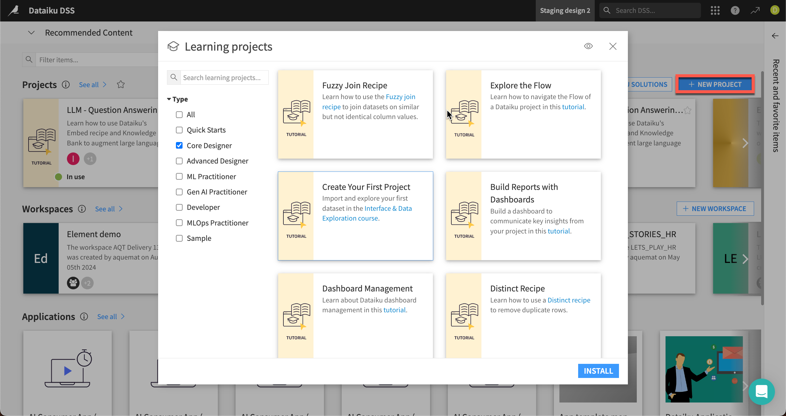Click the Fuzzy Join Recipe tutorial icon

pos(297,114)
